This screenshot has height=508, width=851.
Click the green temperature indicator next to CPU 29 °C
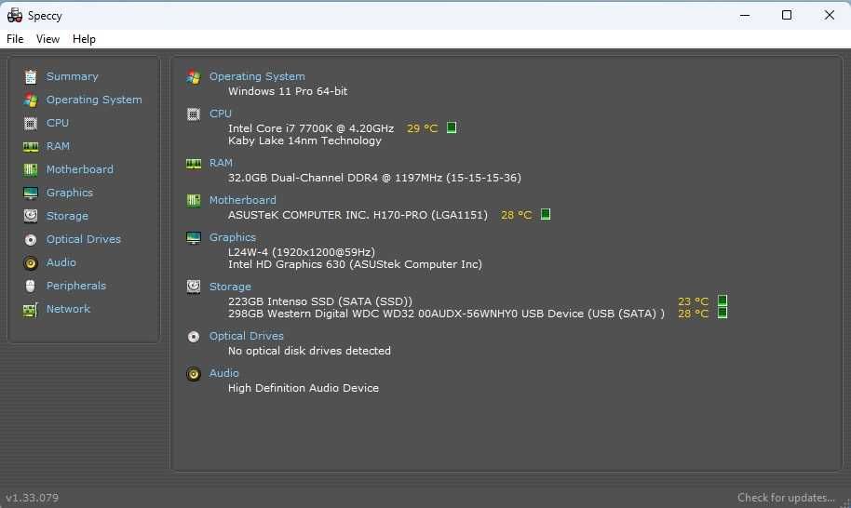(x=451, y=127)
